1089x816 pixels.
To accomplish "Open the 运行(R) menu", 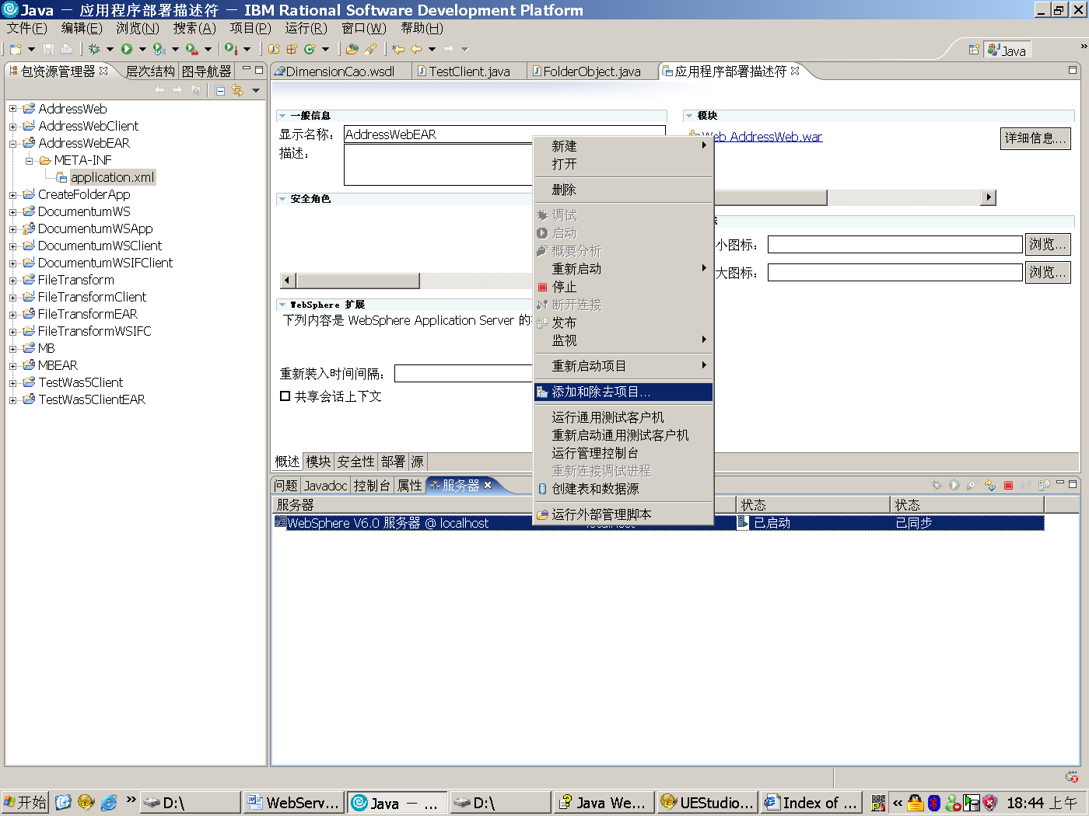I will pyautogui.click(x=306, y=28).
